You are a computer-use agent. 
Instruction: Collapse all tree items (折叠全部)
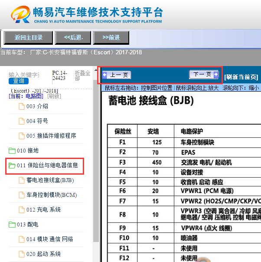82,76
